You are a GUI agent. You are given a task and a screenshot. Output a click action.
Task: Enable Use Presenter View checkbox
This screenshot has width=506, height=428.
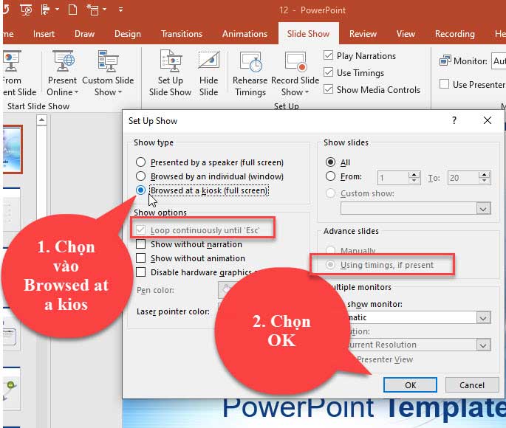coord(445,84)
